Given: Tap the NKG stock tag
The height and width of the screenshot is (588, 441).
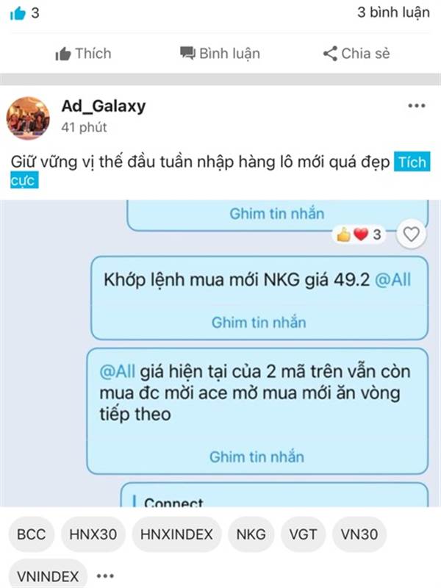Looking at the screenshot, I should [251, 534].
